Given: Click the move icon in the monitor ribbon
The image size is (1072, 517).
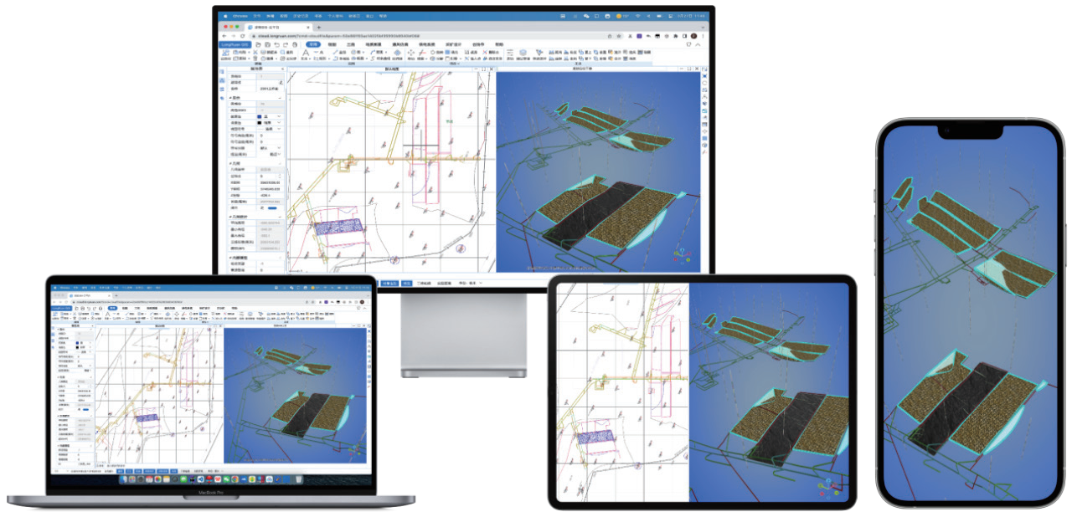Looking at the screenshot, I should click(x=411, y=53).
